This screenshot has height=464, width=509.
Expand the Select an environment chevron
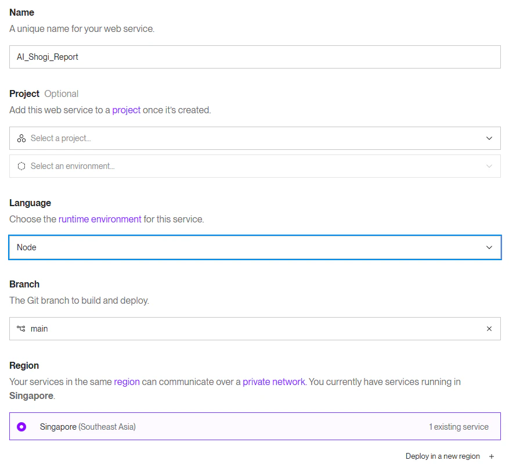coord(489,166)
